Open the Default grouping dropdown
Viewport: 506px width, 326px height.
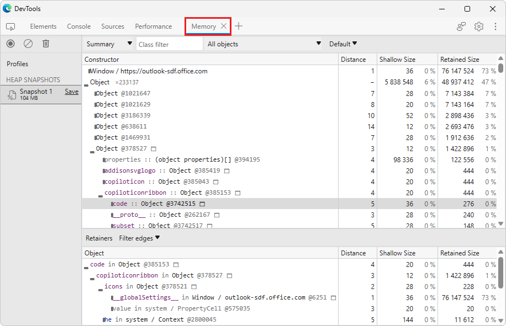343,44
